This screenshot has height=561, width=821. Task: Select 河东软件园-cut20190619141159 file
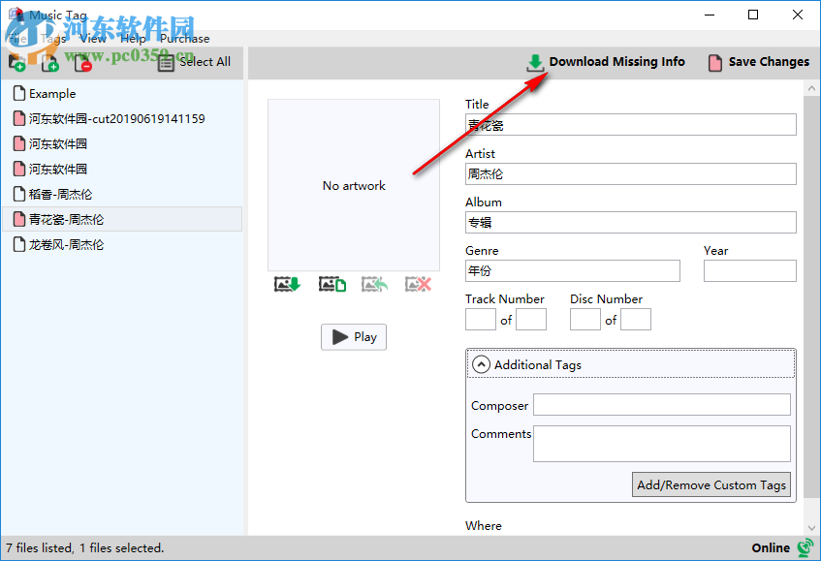pyautogui.click(x=122, y=119)
